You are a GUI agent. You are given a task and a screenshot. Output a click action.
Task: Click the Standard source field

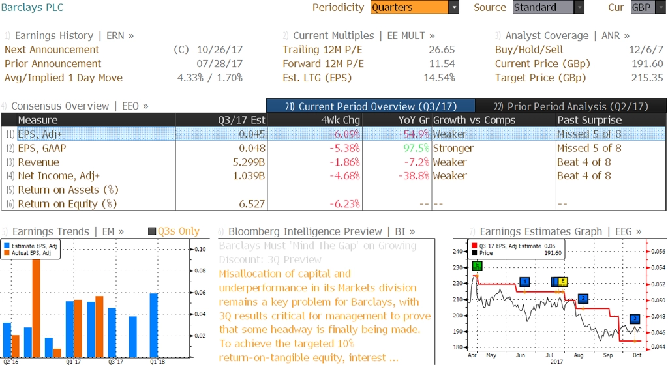point(543,7)
